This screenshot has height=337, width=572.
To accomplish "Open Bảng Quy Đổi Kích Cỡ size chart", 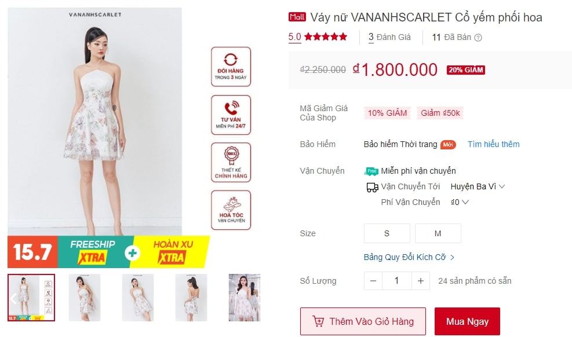I will (409, 257).
